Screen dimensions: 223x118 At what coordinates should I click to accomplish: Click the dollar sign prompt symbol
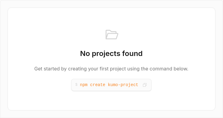(x=76, y=85)
